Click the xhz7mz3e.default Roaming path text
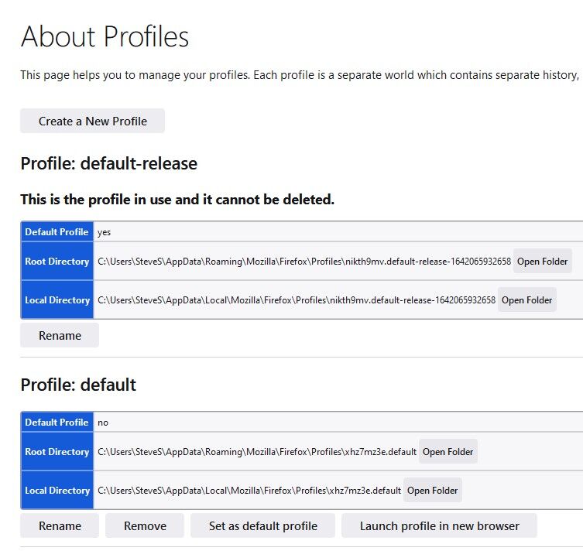Screen dimensions: 583x551 pos(257,452)
